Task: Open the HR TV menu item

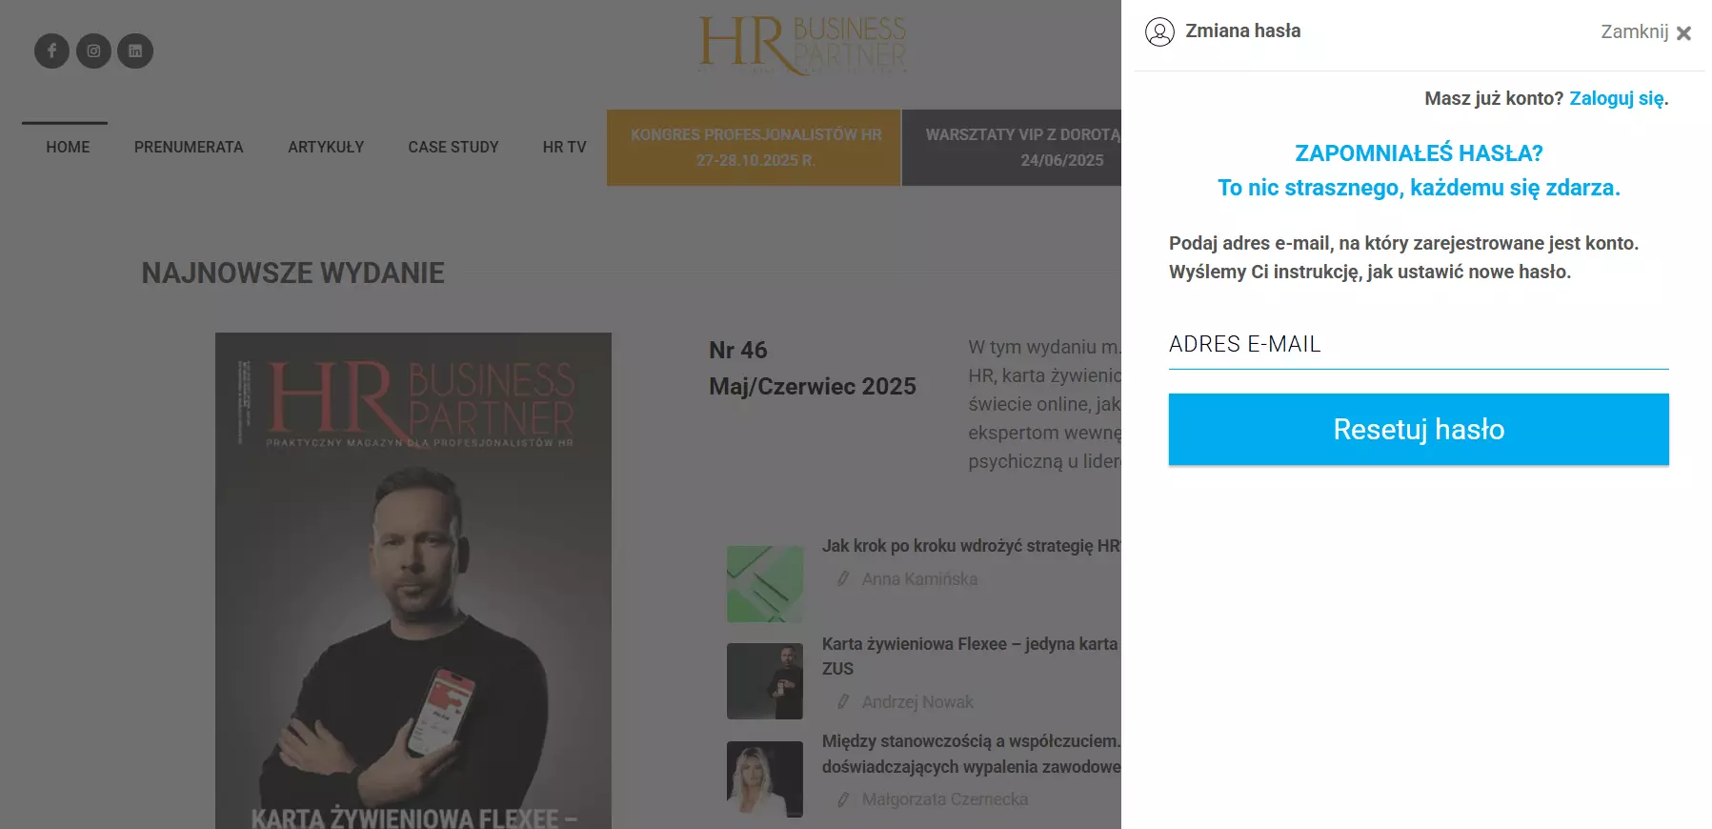Action: (x=564, y=147)
